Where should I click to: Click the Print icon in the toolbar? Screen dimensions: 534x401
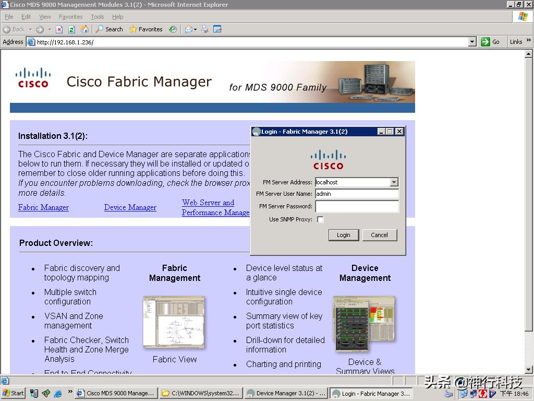click(204, 29)
